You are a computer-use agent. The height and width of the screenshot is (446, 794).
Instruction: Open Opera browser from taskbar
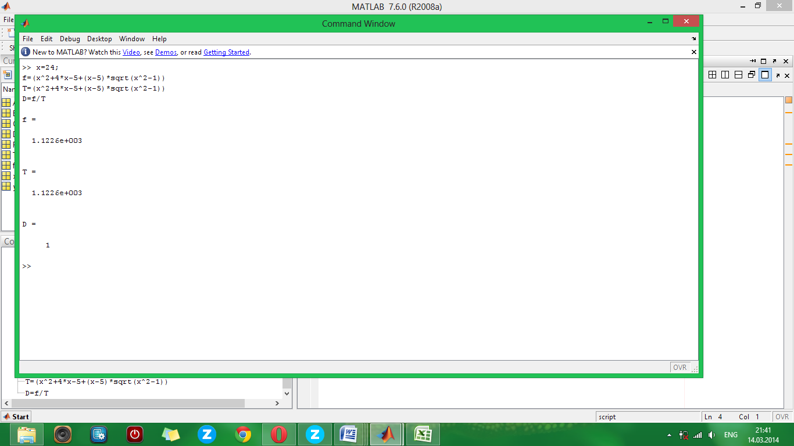pos(279,434)
